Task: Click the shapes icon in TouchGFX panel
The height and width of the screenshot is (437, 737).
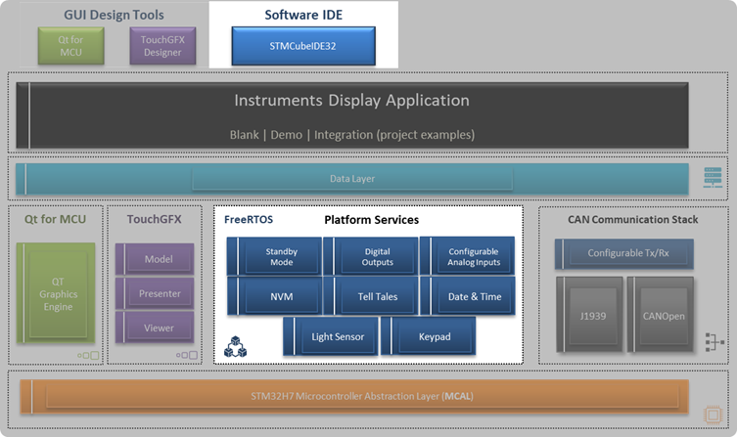Action: tap(187, 355)
